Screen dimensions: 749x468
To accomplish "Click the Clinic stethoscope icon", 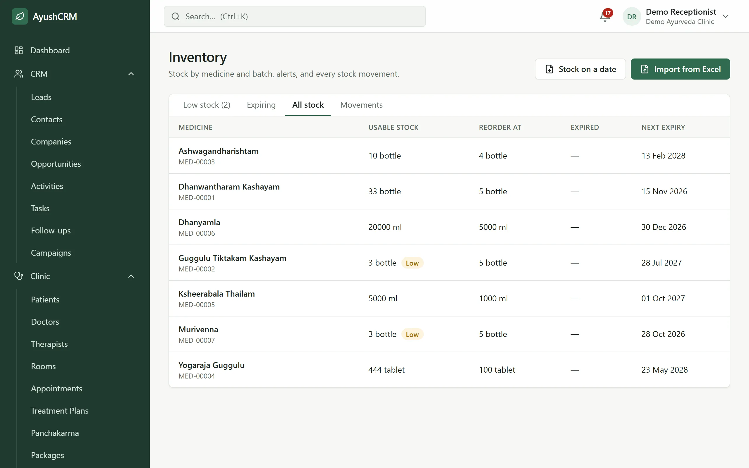I will click(x=18, y=276).
